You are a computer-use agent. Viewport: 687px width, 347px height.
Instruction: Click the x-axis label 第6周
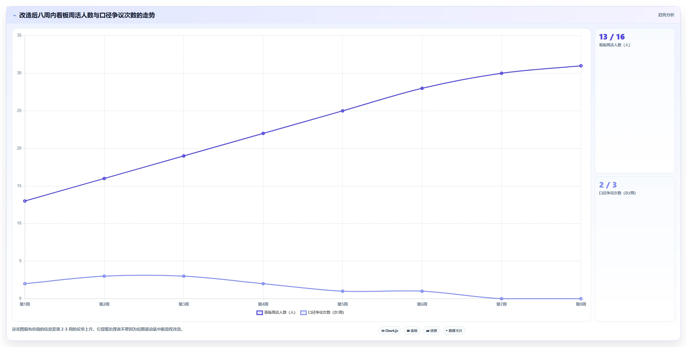coord(422,304)
